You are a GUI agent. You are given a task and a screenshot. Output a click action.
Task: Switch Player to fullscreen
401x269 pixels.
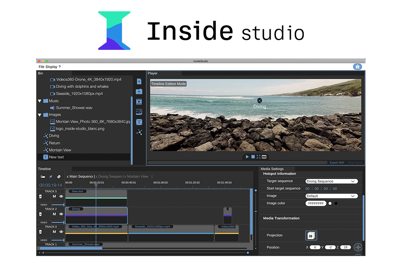[258, 157]
